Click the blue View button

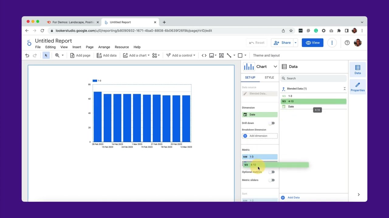pos(312,43)
